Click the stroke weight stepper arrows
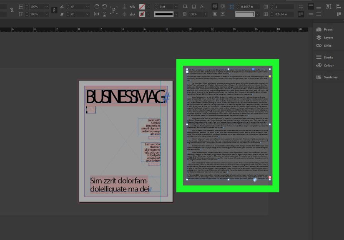344x240 pixels. pos(156,7)
